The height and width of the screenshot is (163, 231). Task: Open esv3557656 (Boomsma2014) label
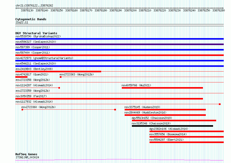coord(168,134)
